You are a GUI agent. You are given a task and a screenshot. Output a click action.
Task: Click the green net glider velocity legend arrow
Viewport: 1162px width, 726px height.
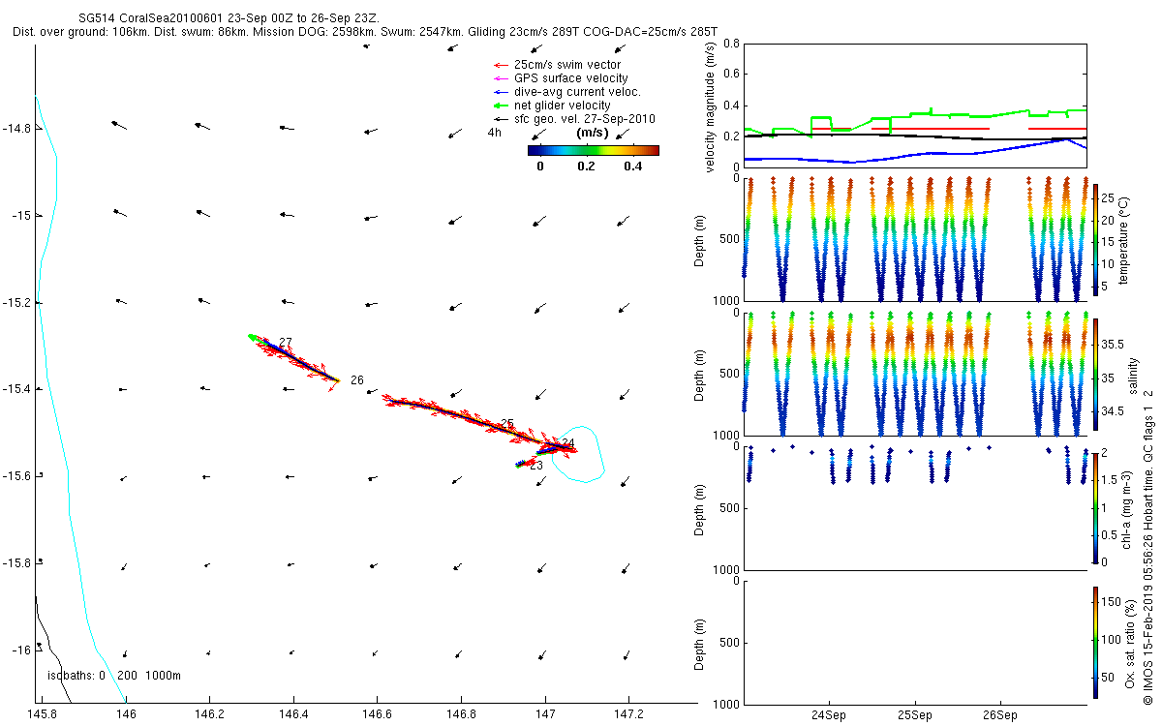pyautogui.click(x=500, y=106)
